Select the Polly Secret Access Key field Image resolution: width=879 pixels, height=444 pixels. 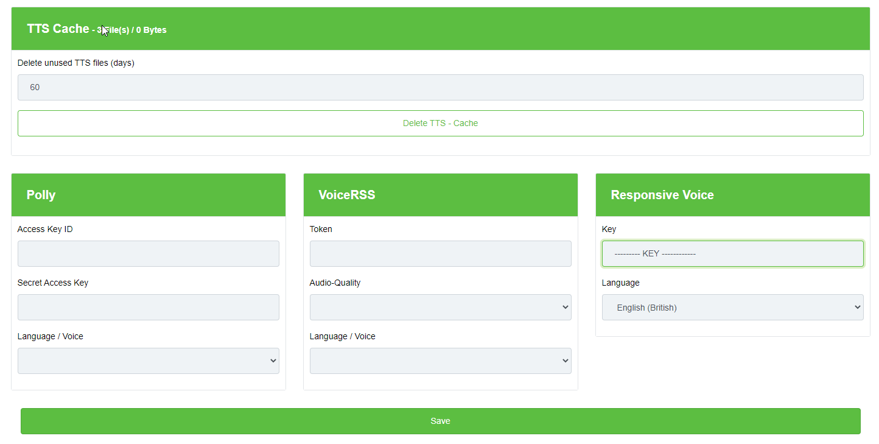(148, 307)
